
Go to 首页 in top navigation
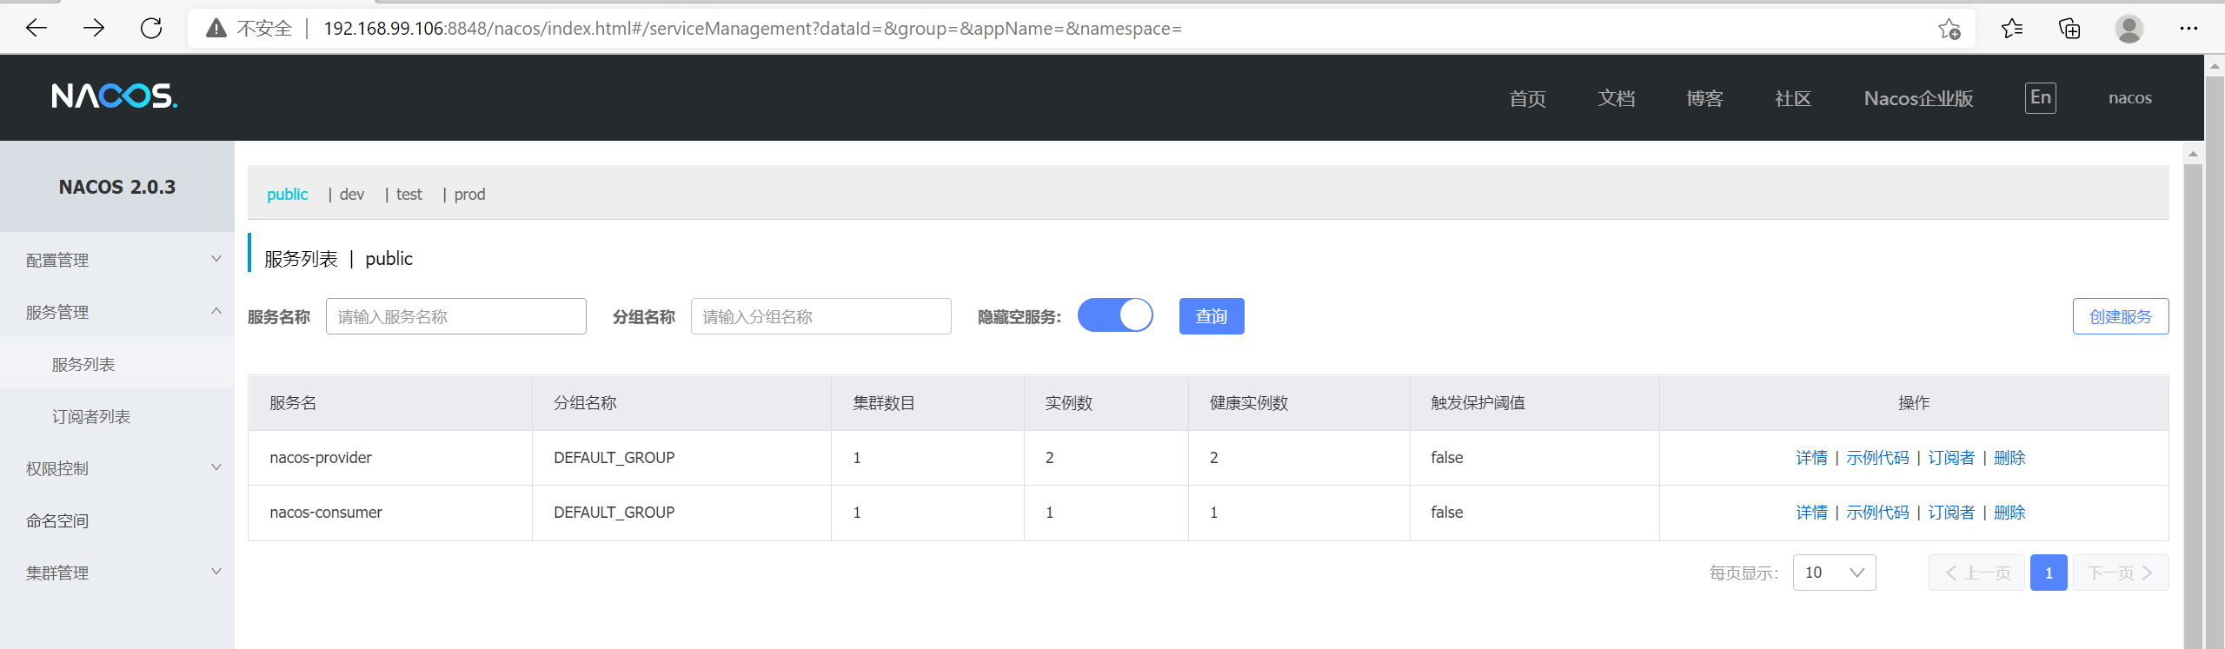click(x=1527, y=98)
